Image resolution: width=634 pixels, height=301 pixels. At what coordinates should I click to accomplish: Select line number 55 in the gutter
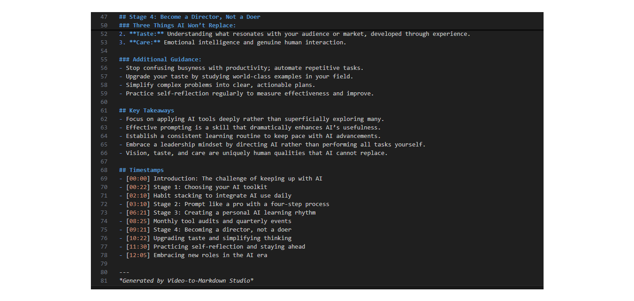[x=104, y=60]
